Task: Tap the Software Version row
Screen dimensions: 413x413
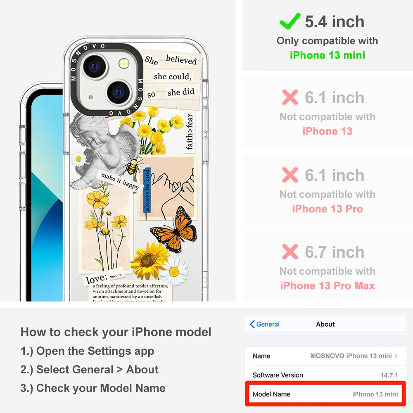Action: click(325, 375)
